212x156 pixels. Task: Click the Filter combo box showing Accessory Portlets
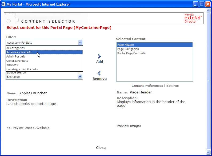click(x=44, y=43)
